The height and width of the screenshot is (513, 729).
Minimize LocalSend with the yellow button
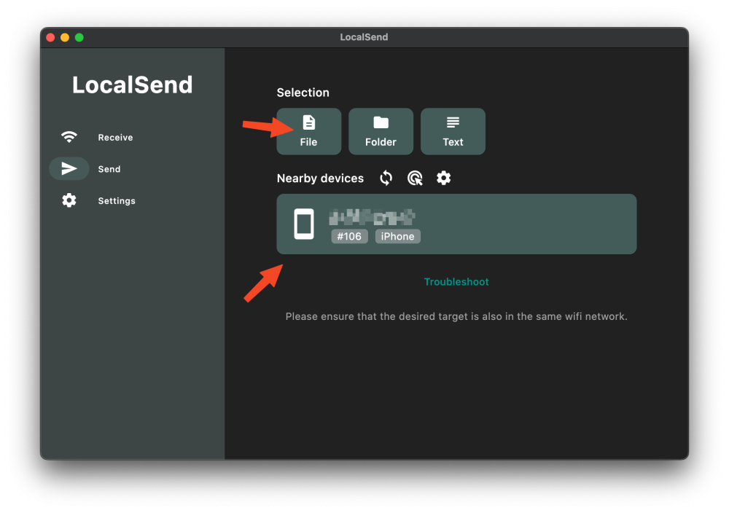click(x=65, y=38)
